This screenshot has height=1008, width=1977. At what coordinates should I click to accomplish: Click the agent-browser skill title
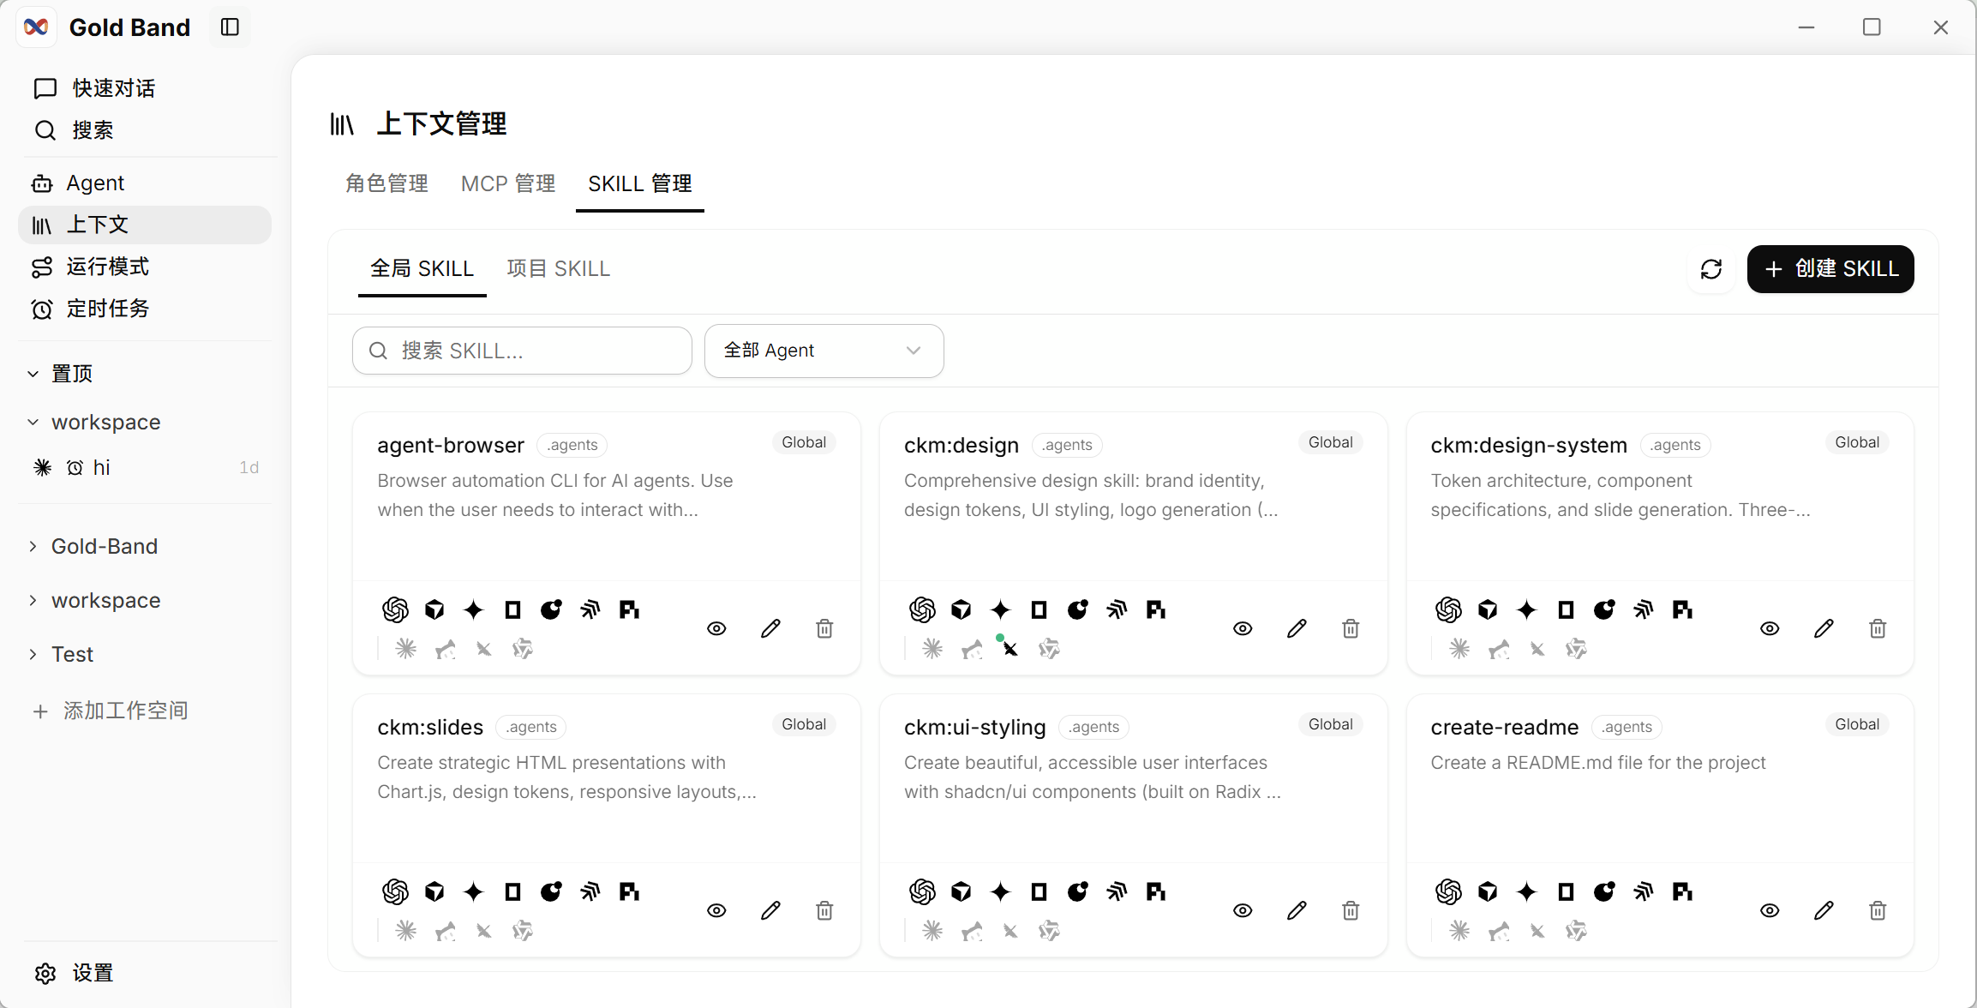(451, 445)
